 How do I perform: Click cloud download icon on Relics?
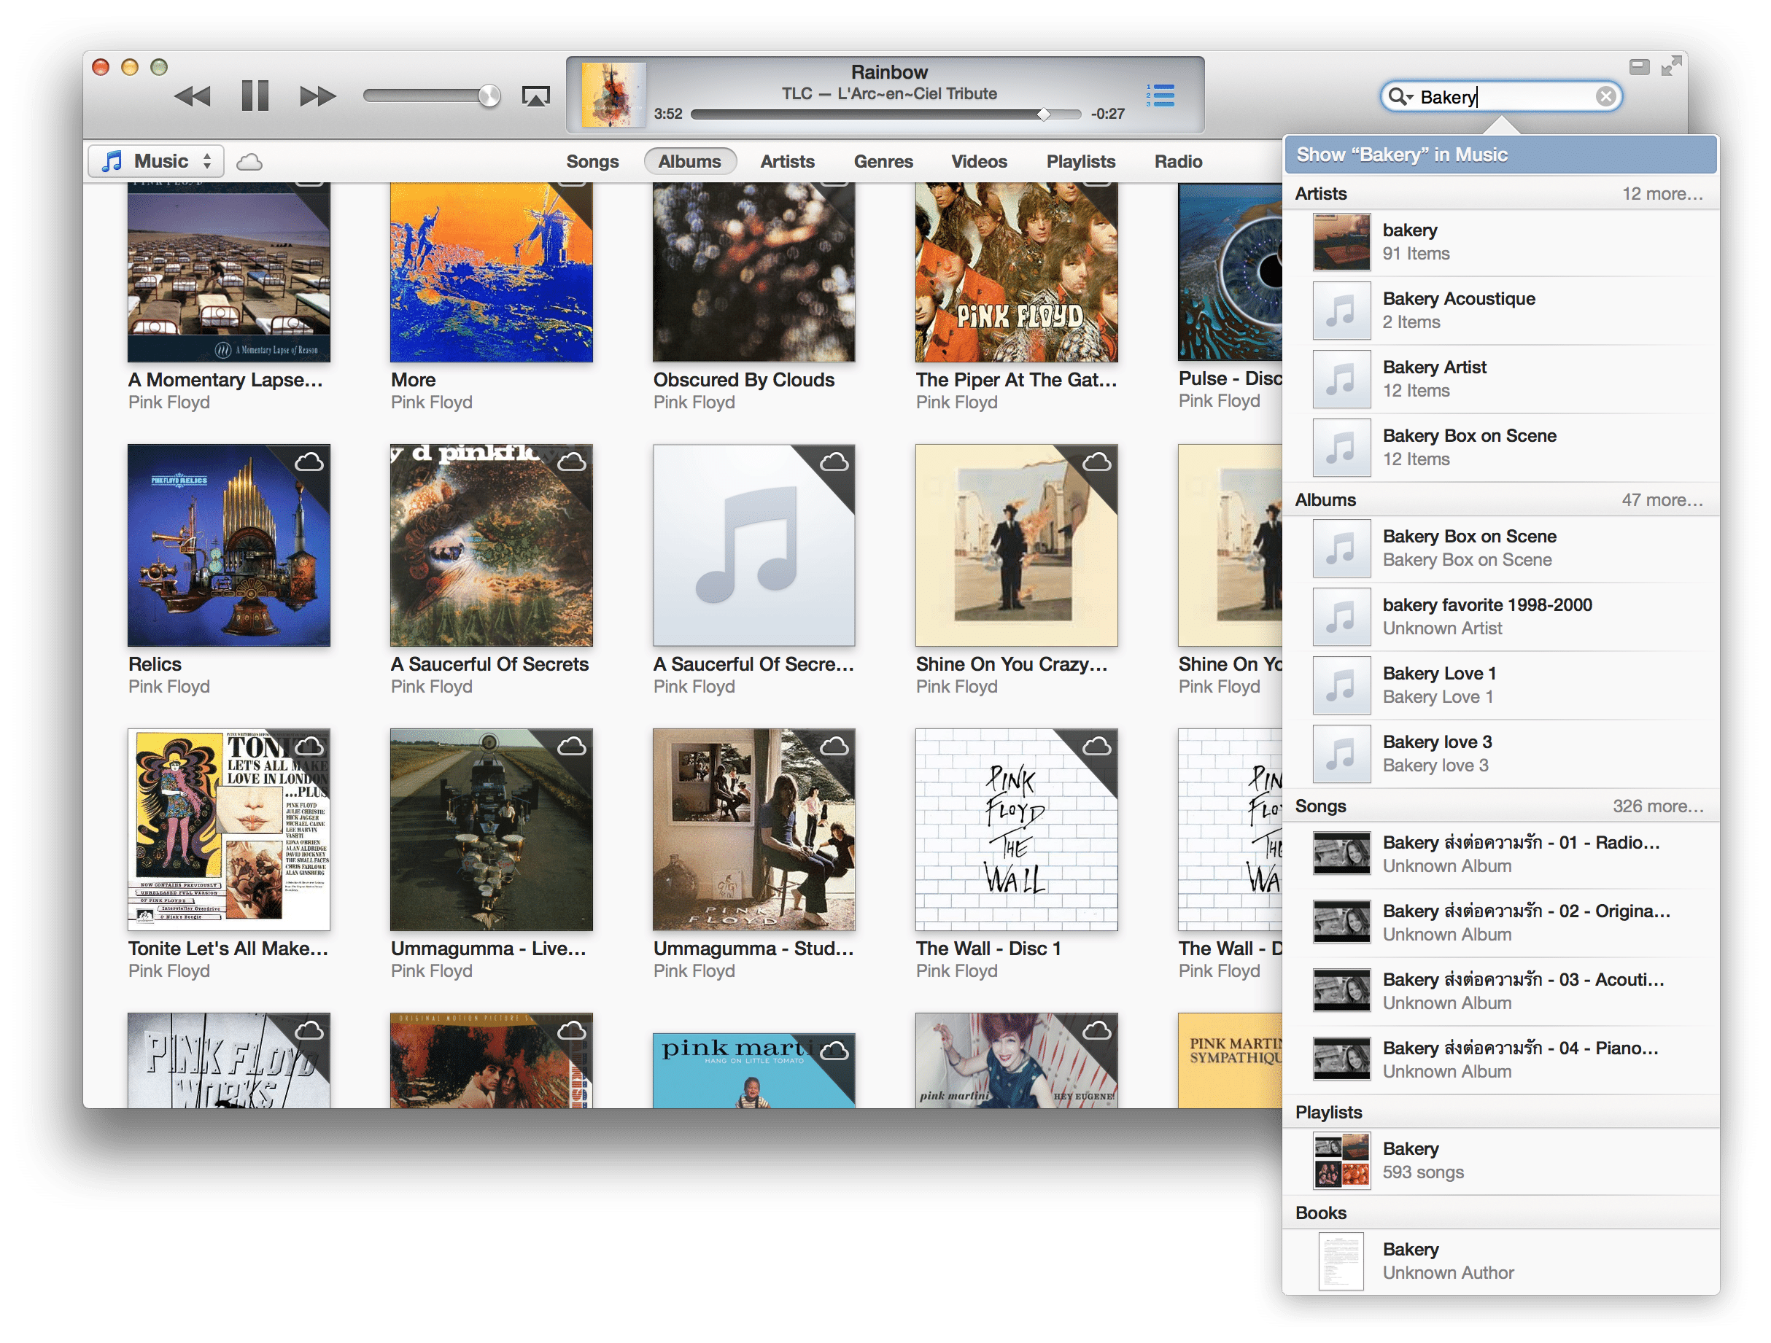(x=310, y=462)
